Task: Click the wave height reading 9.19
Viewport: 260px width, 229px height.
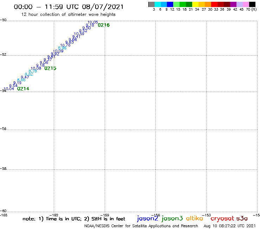Action: tap(17, 83)
